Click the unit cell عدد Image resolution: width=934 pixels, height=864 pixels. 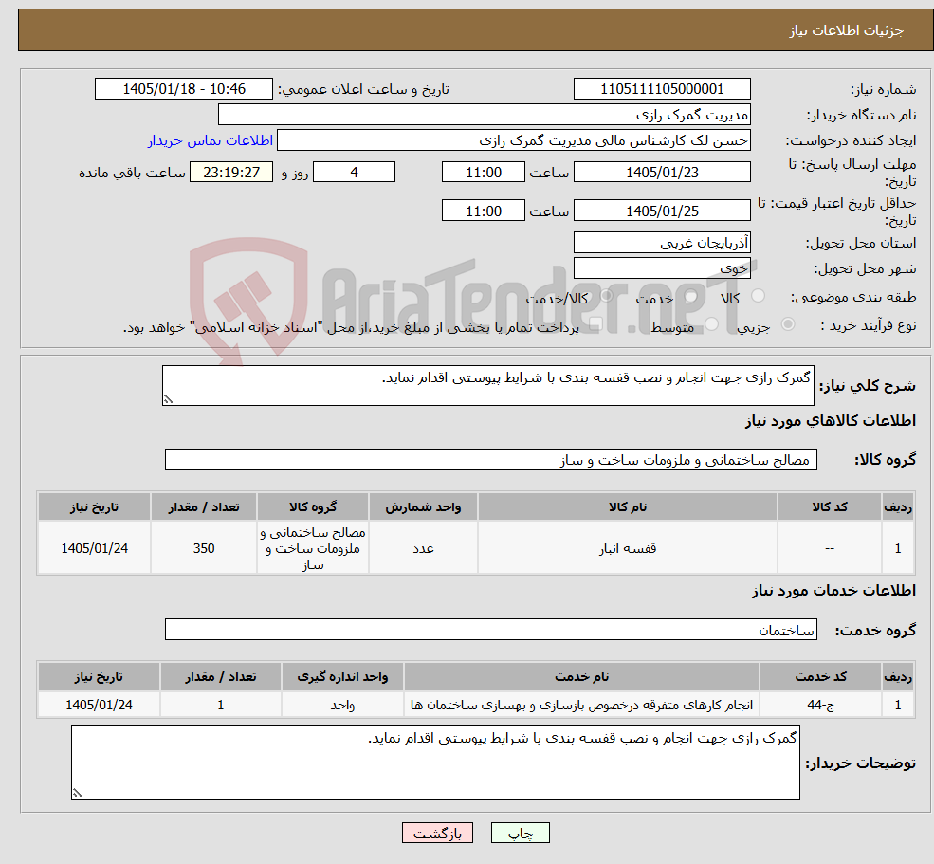[x=423, y=548]
